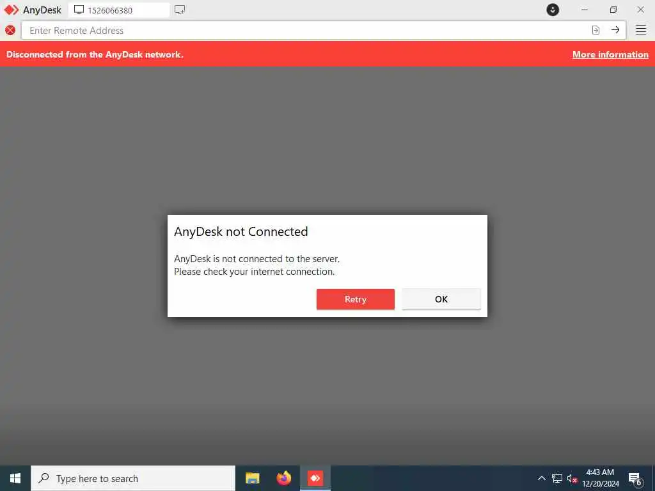Minimize the AnyDesk window
The width and height of the screenshot is (655, 491).
point(585,10)
